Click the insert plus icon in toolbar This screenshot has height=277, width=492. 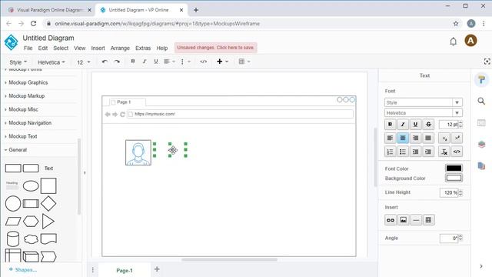coord(220,62)
